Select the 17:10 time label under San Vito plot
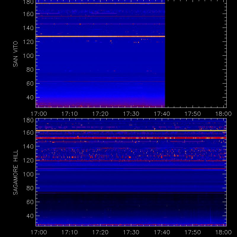The height and width of the screenshot is (237, 237). pos(70,114)
